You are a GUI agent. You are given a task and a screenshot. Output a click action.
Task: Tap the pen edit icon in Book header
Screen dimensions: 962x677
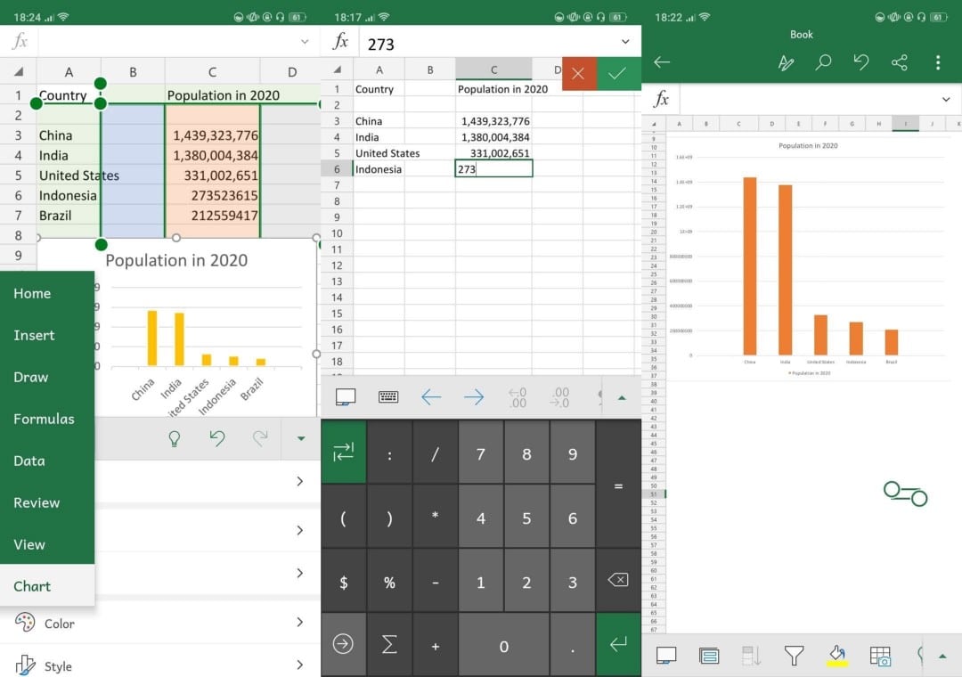[x=786, y=62]
